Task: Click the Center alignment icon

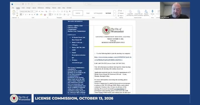Action: pyautogui.click(x=52, y=14)
